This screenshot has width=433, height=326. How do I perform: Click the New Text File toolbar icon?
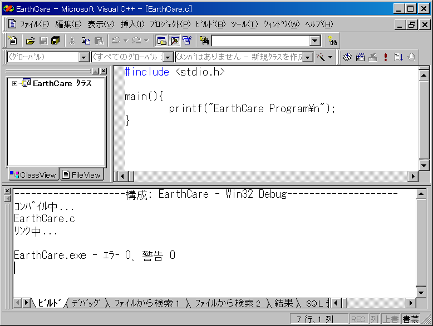(x=13, y=41)
